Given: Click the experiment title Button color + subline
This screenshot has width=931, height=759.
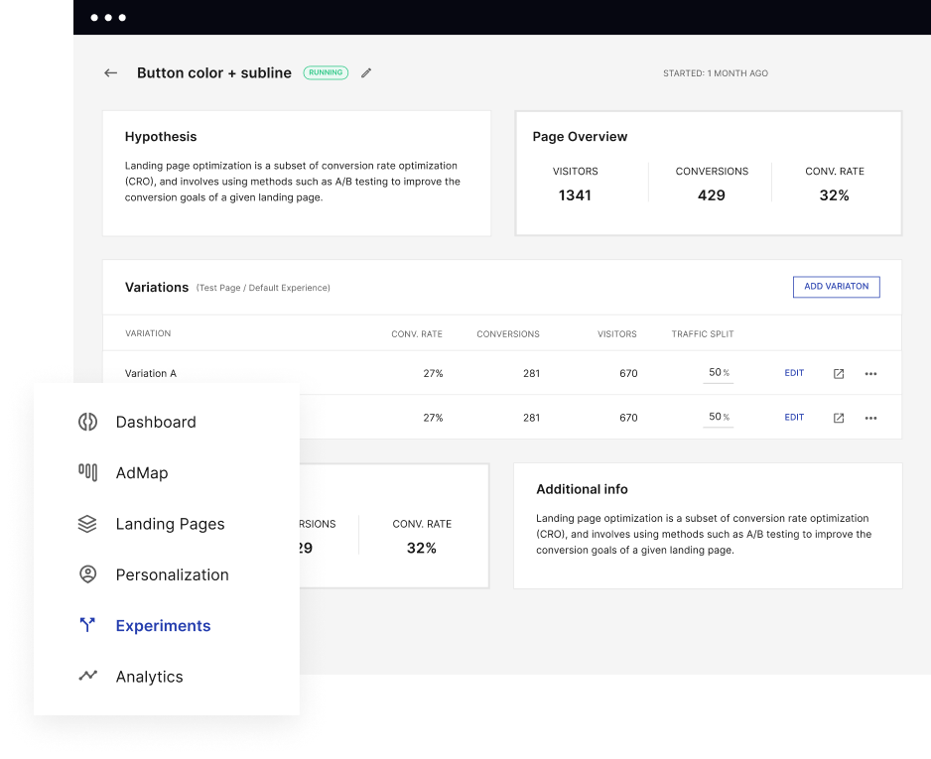Looking at the screenshot, I should [x=214, y=72].
